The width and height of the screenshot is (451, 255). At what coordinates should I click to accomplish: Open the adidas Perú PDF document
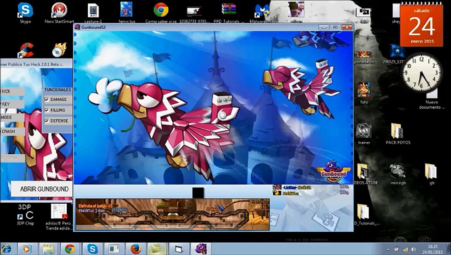pyautogui.click(x=59, y=217)
